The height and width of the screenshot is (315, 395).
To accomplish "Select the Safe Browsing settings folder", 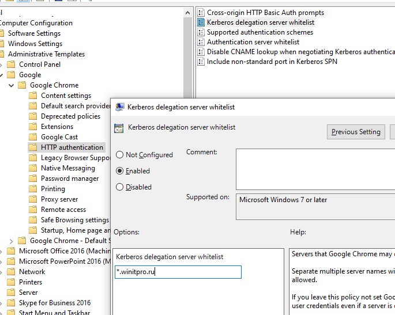I will pos(75,220).
